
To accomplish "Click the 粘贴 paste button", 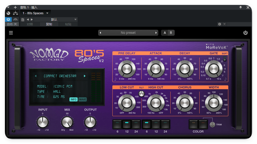I will (x=68, y=24).
